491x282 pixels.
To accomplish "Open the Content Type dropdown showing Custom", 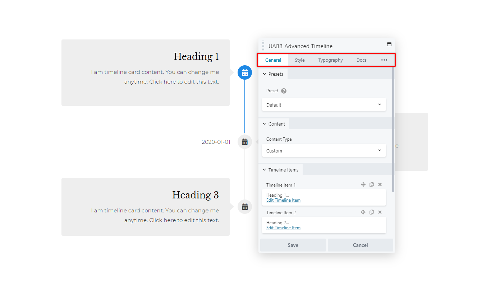I will click(x=324, y=151).
